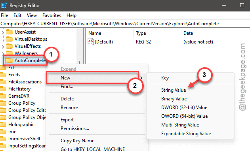Open the Favorites menu
The height and width of the screenshot is (151, 250).
point(52,15)
